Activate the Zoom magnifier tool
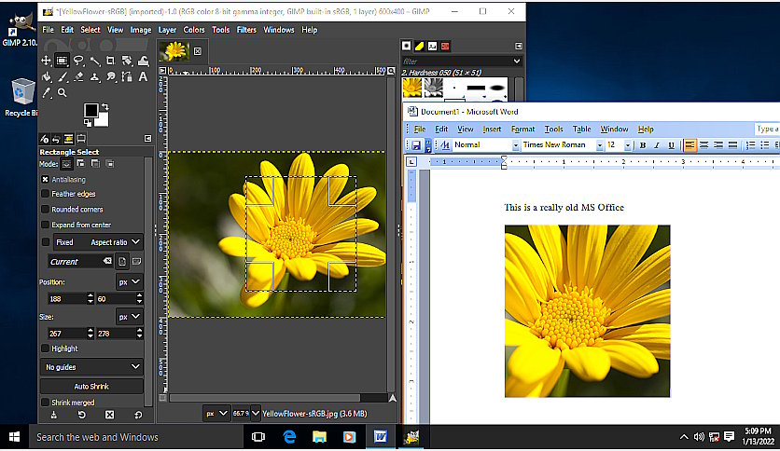Image resolution: width=780 pixels, height=451 pixels. pyautogui.click(x=63, y=93)
